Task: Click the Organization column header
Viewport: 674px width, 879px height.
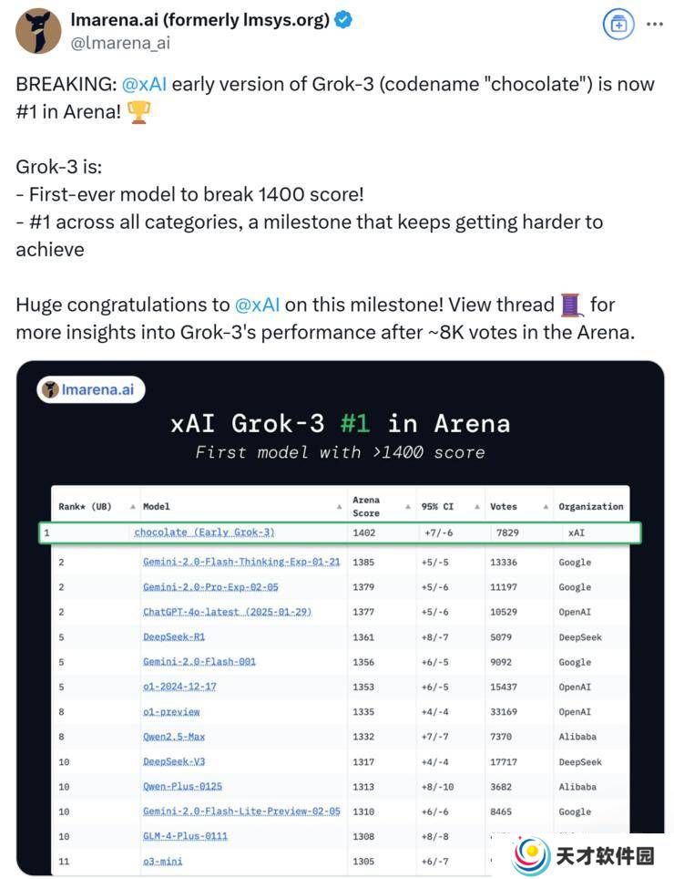Action: [x=590, y=506]
